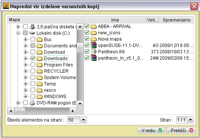Screen dimensions: 200x138
Task: Click the floppy drive icon for 3,5-palčna disketa
Action: coord(32,26)
